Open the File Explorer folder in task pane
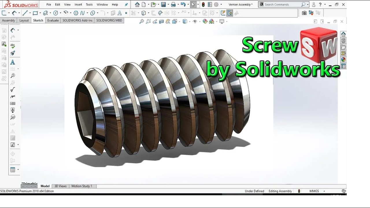Image resolution: width=370 pixels, height=208 pixels. (x=343, y=47)
